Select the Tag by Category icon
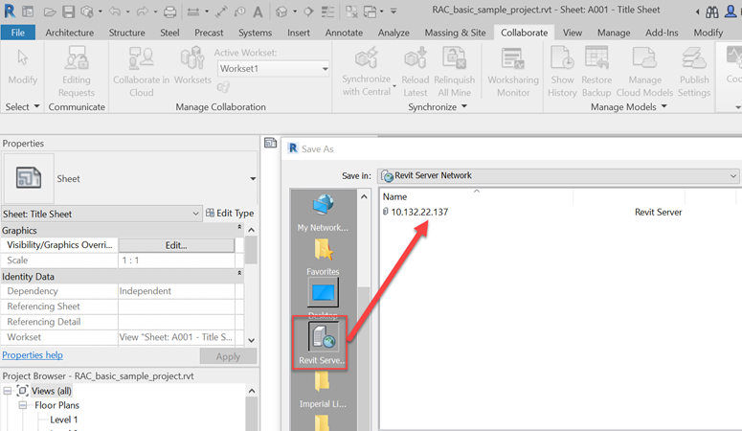Screen dimensions: 742x431 point(239,11)
